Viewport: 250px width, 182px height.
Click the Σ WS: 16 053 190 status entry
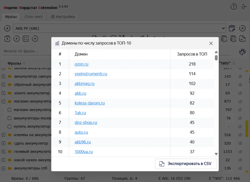174,178
